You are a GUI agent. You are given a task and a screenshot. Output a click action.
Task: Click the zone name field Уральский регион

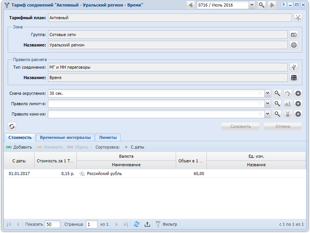pos(168,45)
